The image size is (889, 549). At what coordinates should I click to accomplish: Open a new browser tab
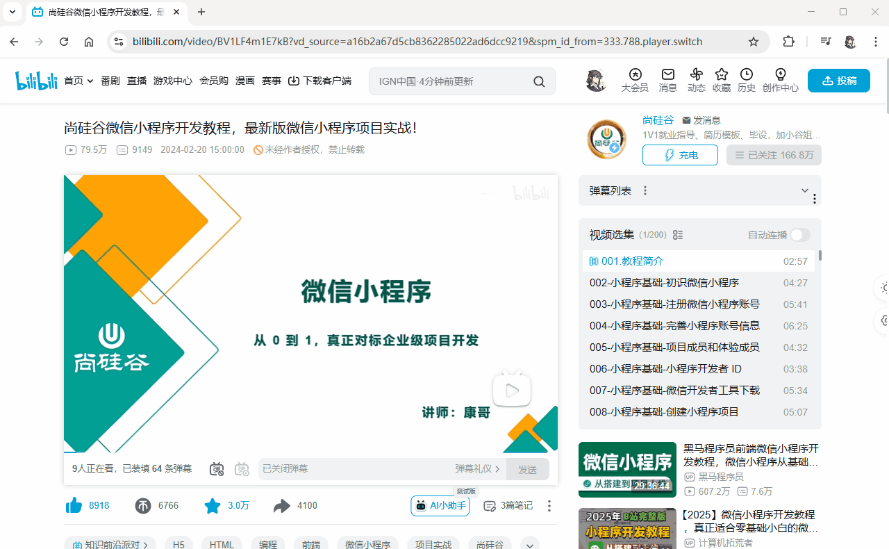click(x=201, y=12)
